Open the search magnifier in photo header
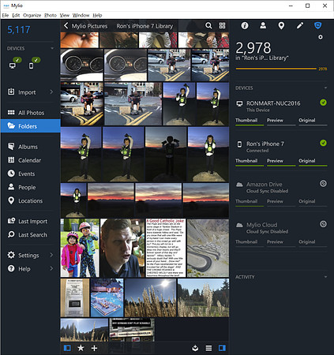The height and width of the screenshot is (355, 334). (x=208, y=25)
